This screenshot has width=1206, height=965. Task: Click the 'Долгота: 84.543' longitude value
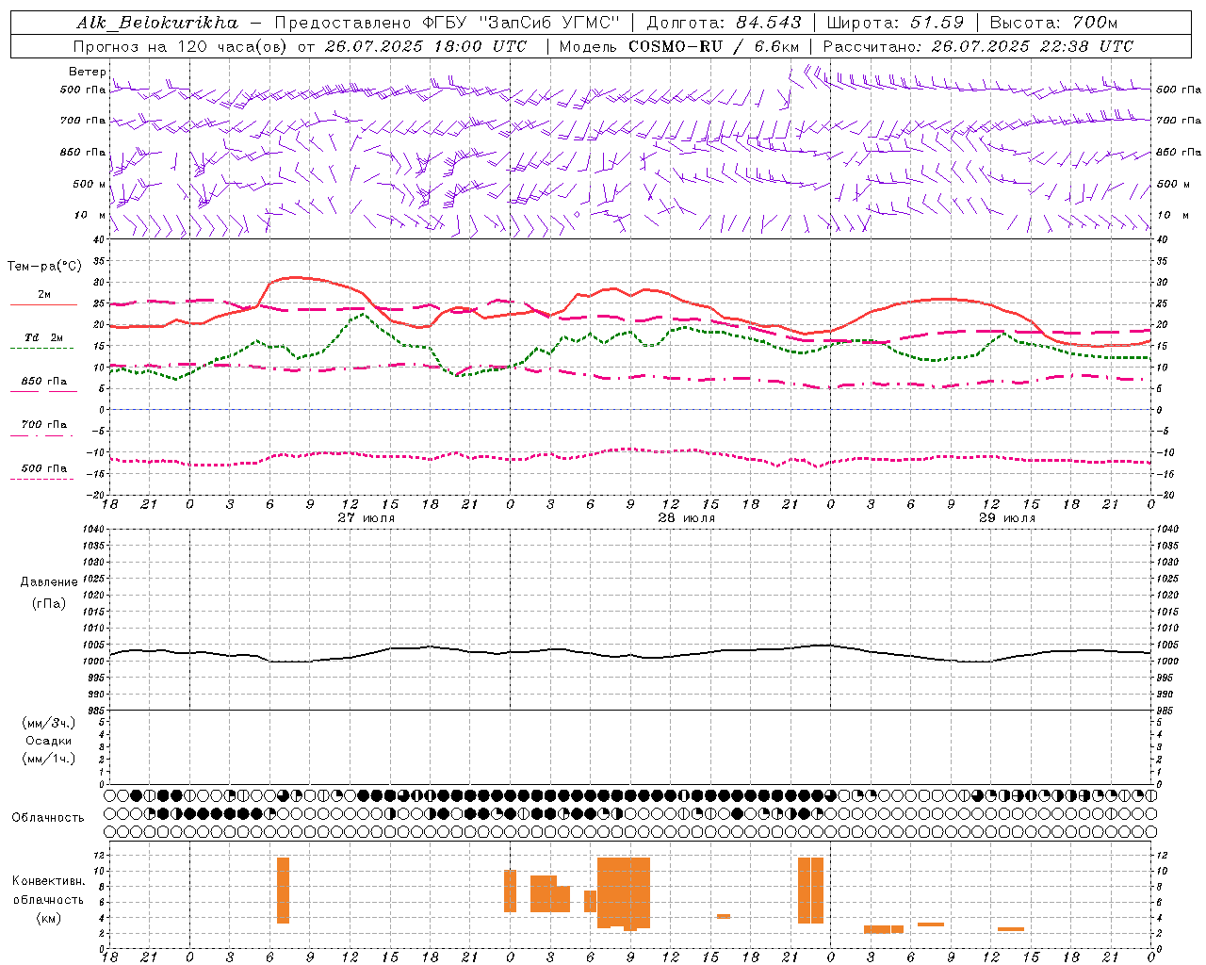725,23
